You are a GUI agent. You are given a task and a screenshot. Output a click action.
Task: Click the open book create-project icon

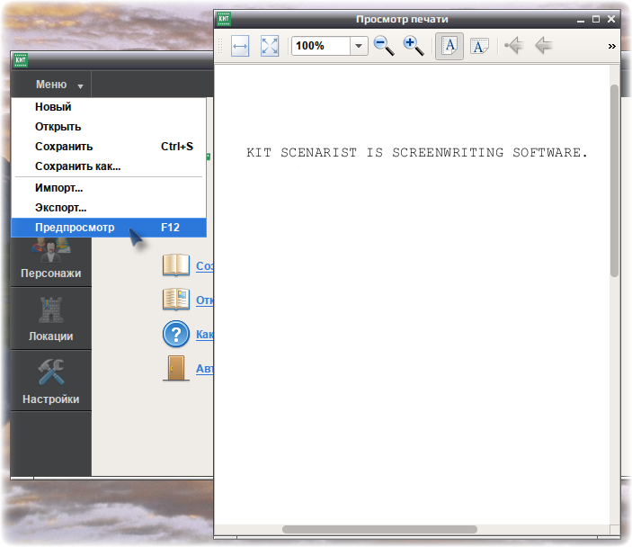point(176,265)
